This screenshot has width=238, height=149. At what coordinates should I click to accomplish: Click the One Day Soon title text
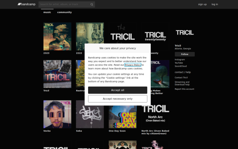(x=117, y=131)
